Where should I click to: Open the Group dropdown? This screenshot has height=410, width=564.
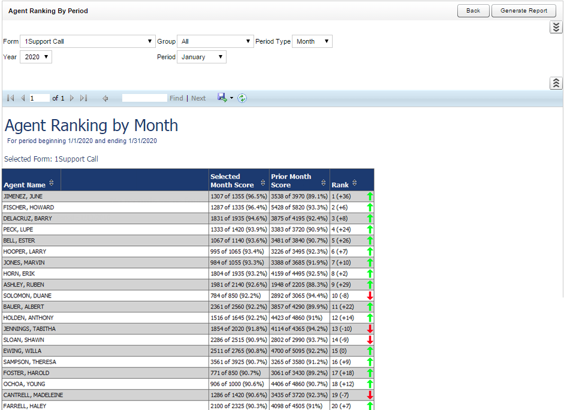(x=216, y=41)
